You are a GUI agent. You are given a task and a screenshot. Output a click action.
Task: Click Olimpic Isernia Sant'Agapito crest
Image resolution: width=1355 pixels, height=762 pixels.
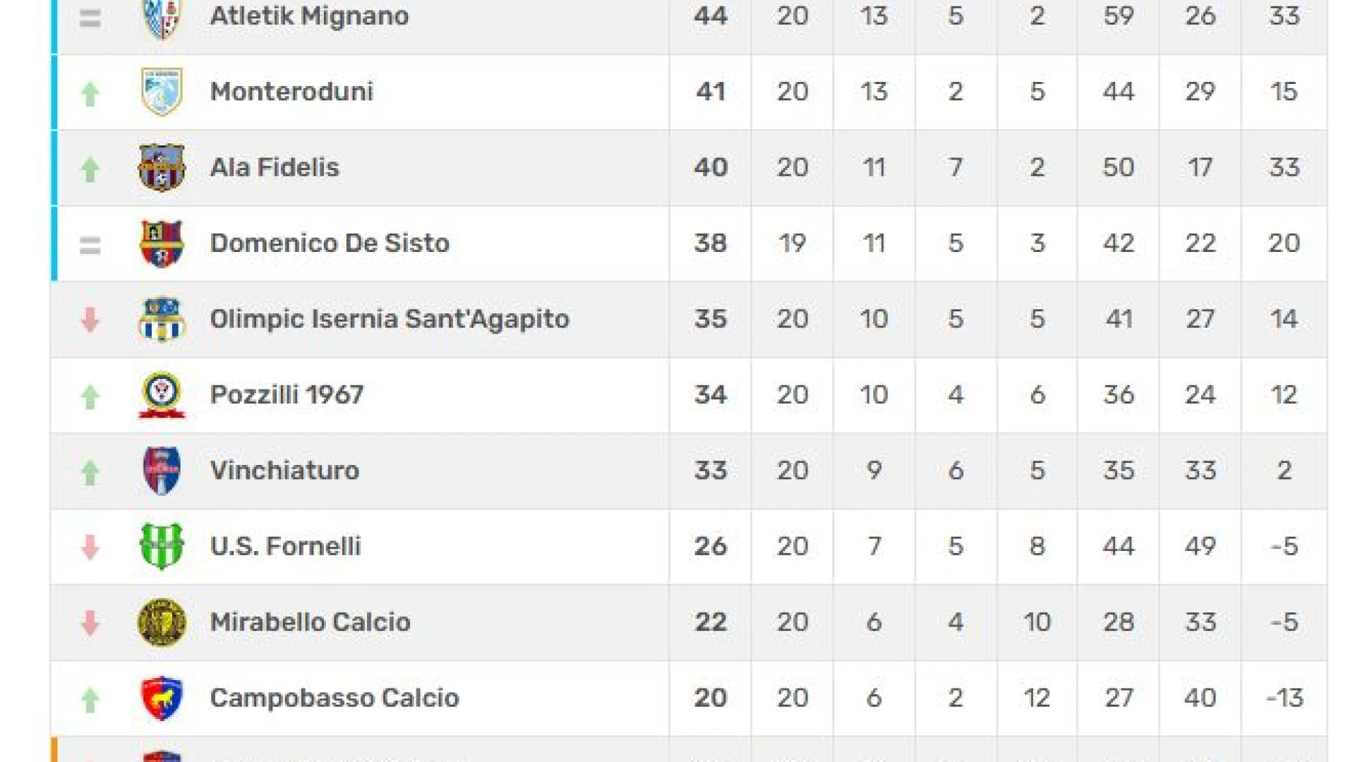pos(162,319)
